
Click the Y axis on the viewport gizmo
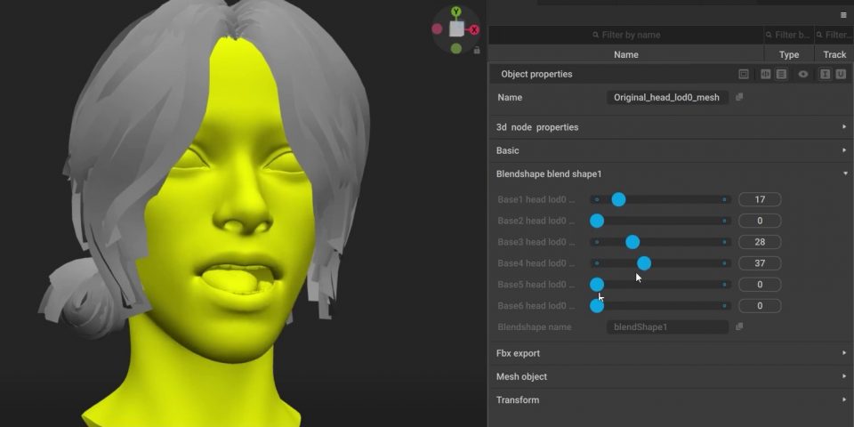coord(456,12)
